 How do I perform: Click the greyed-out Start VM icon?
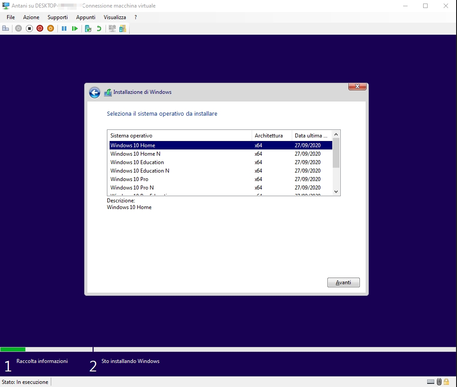18,28
